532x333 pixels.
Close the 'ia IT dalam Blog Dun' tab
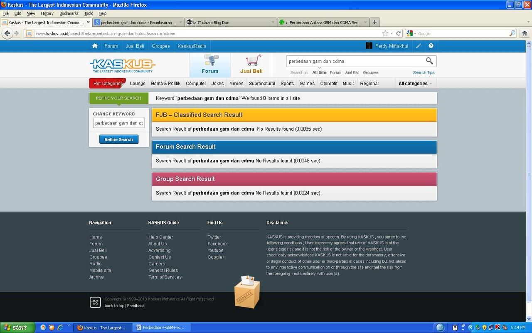click(x=273, y=22)
